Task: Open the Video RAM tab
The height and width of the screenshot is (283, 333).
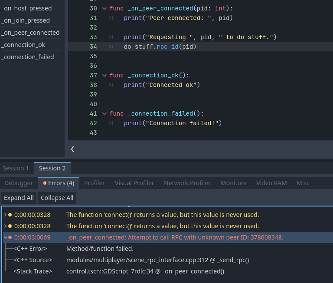Action: click(x=271, y=183)
